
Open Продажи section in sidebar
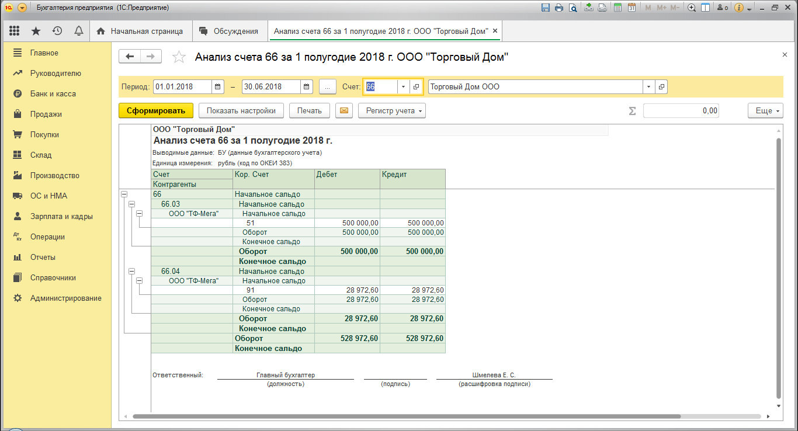57,114
